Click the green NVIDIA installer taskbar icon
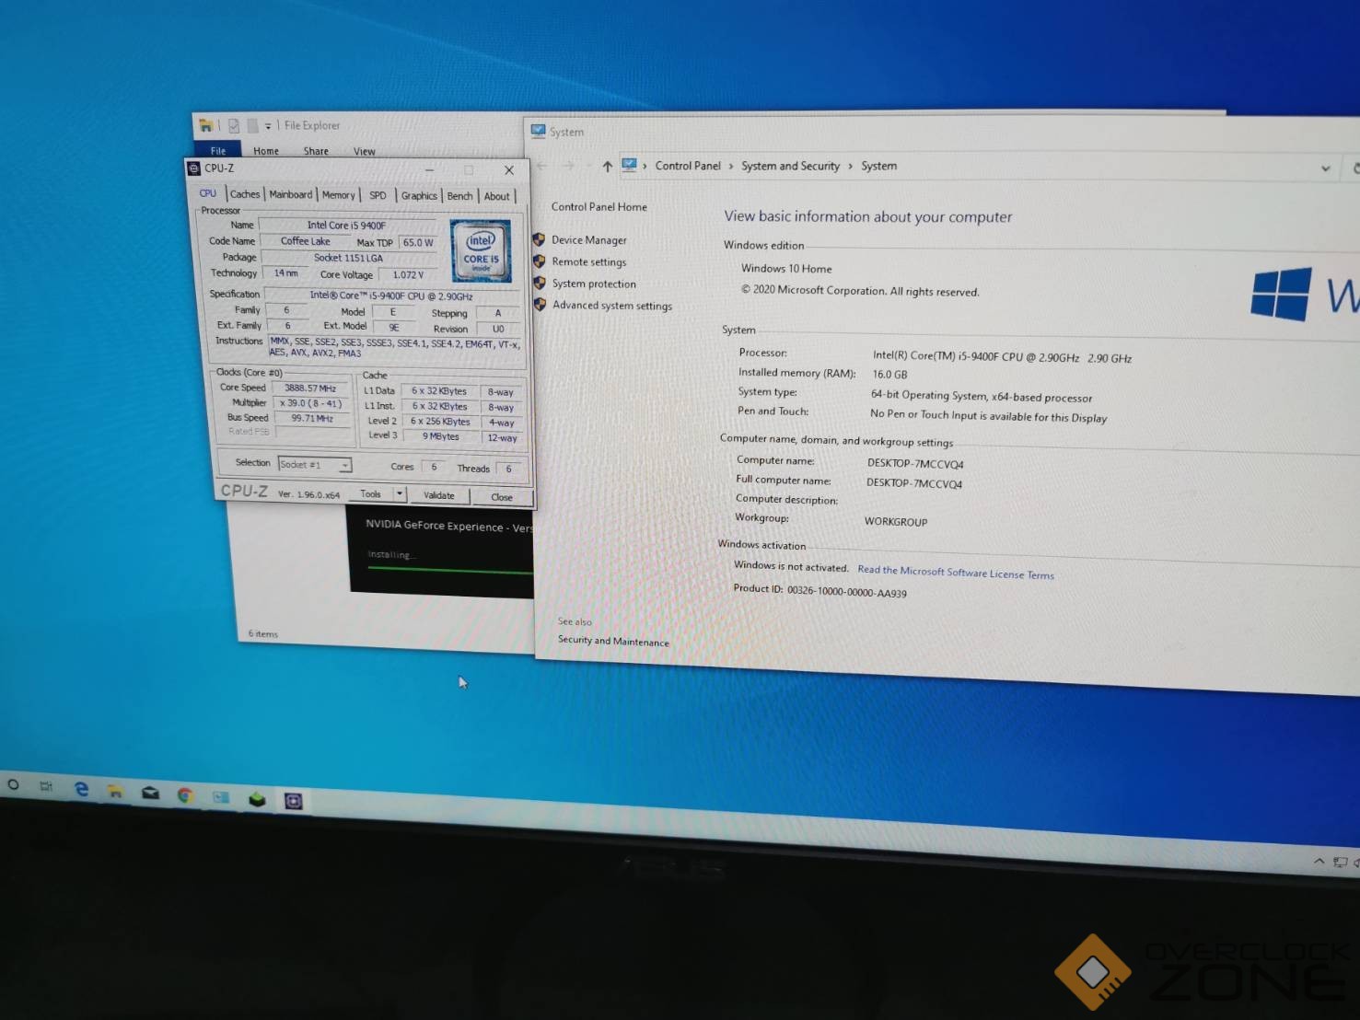The width and height of the screenshot is (1360, 1020). (257, 799)
